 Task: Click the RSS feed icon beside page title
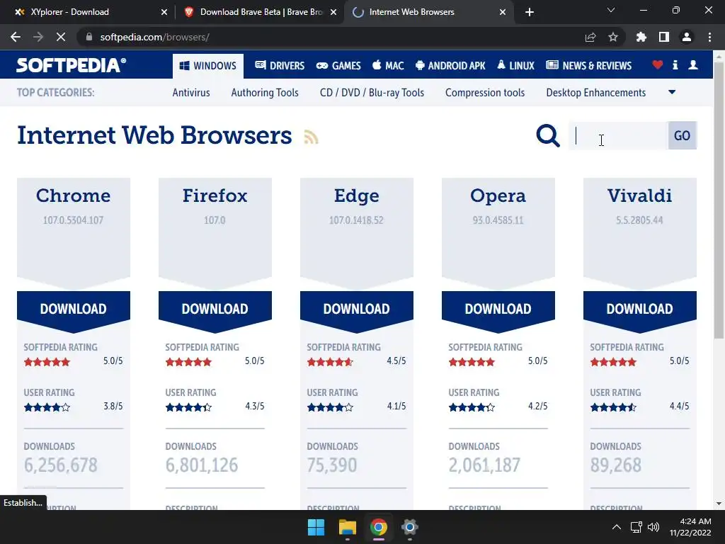pos(312,137)
